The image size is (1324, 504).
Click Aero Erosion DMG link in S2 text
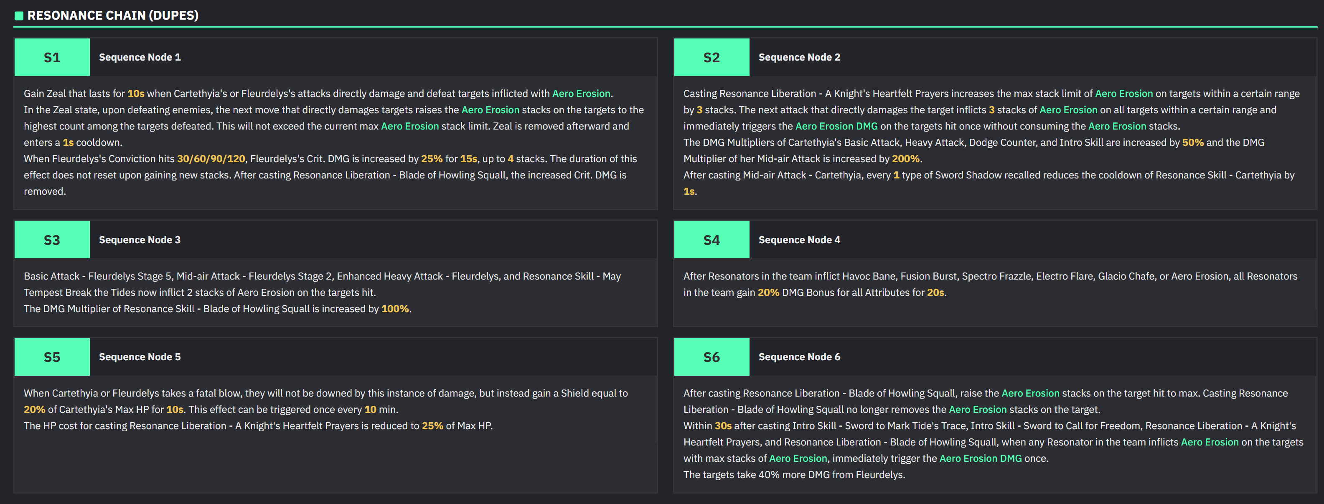click(836, 126)
